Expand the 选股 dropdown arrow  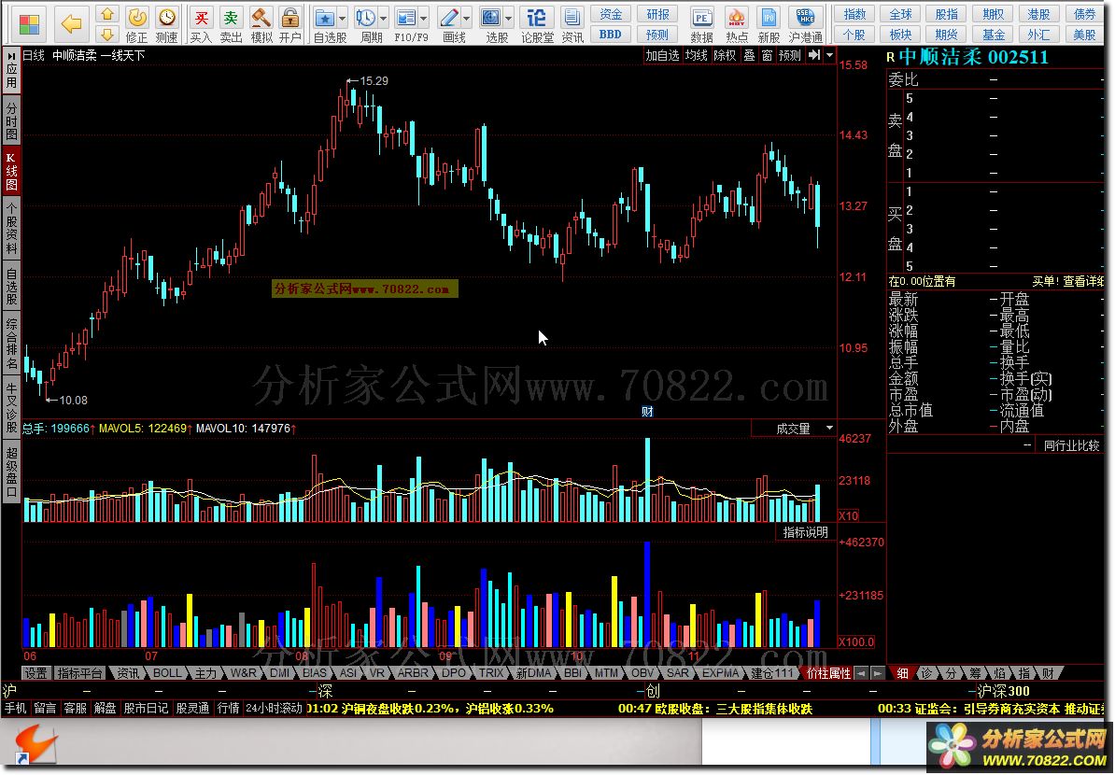(x=508, y=18)
